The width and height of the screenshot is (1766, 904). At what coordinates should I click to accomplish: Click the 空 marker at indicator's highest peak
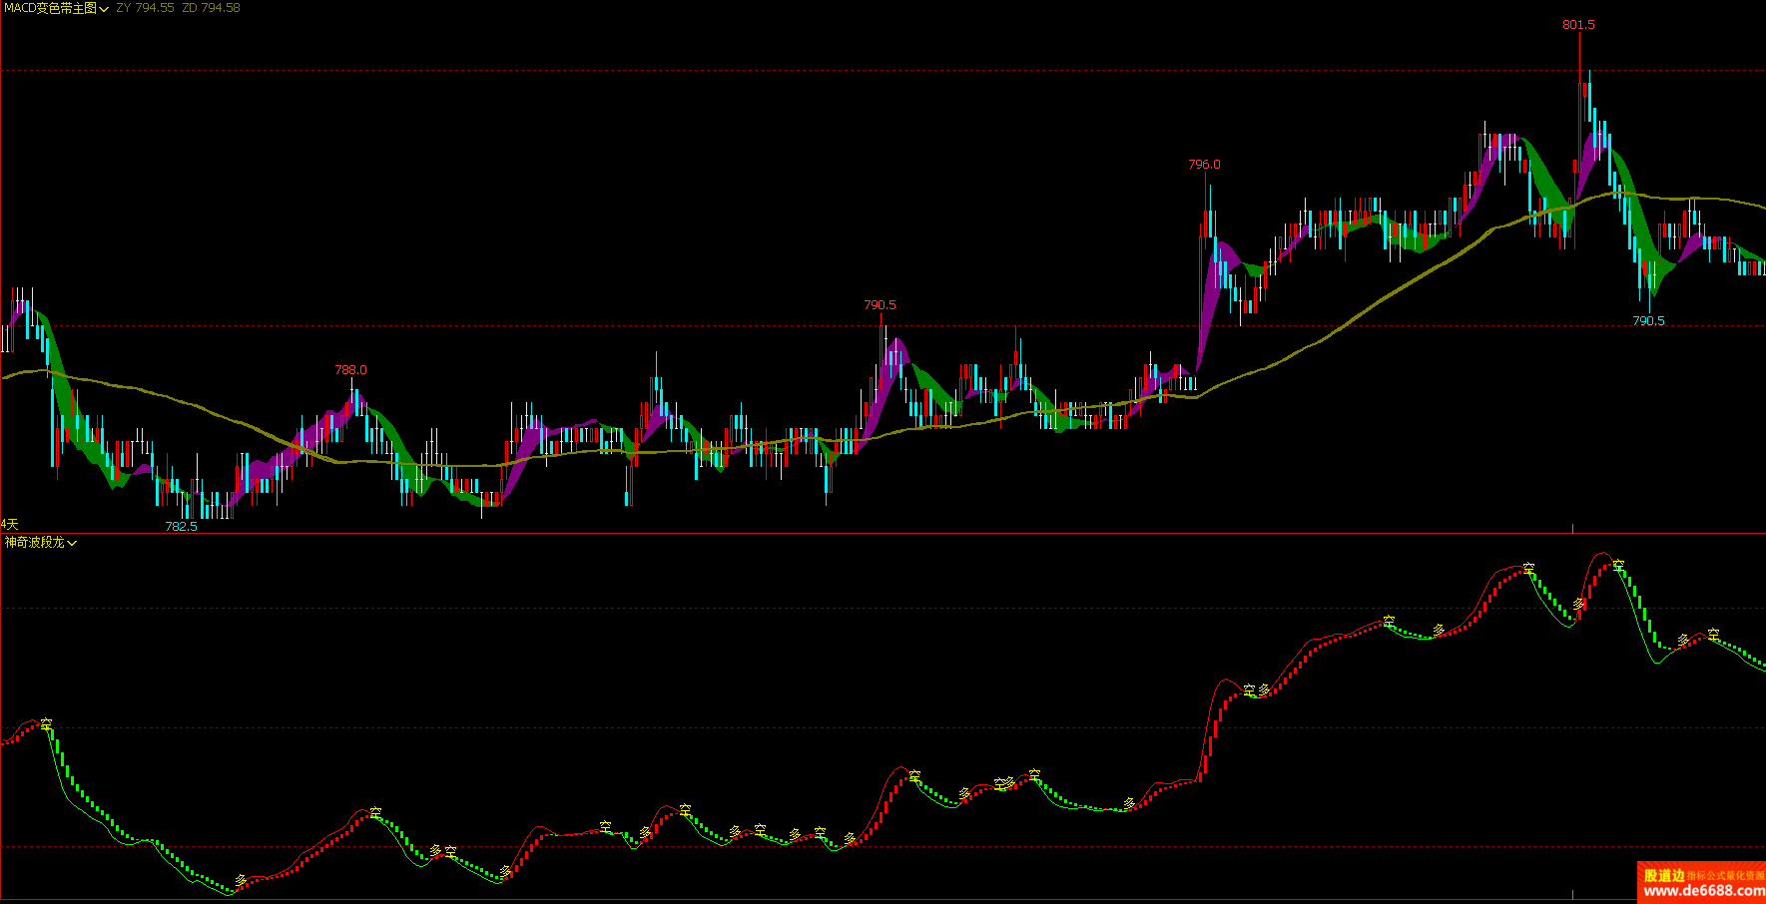1618,566
